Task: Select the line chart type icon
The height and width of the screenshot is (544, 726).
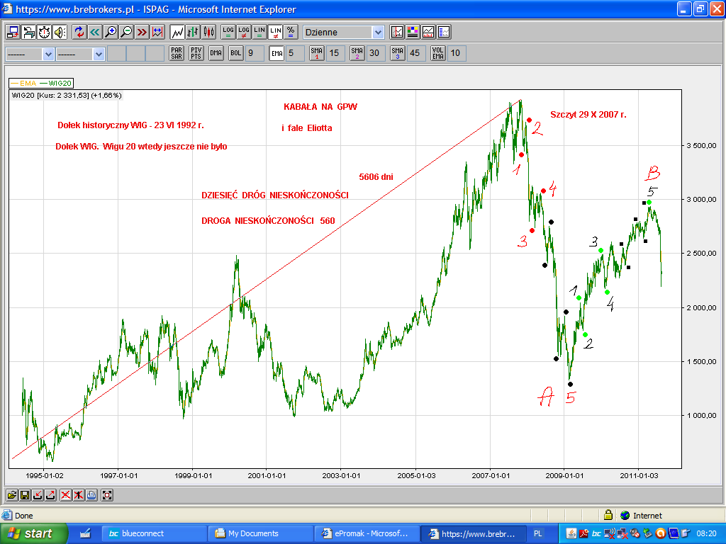Action: point(178,32)
